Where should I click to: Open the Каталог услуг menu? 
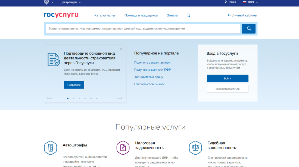point(105,15)
